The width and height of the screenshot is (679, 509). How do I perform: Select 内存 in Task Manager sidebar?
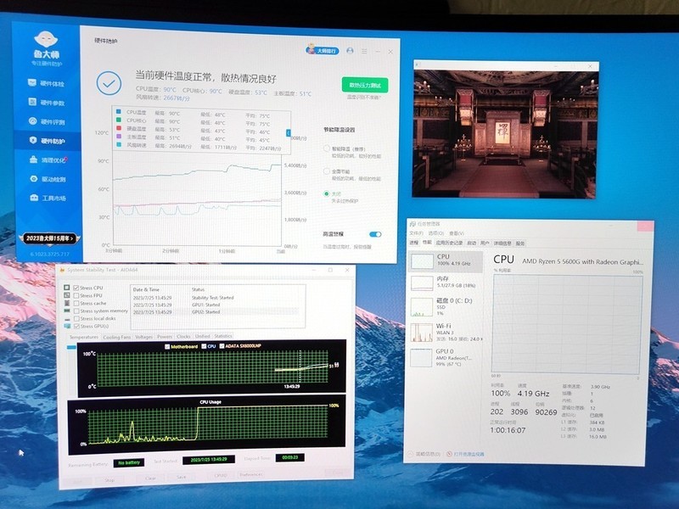pyautogui.click(x=446, y=282)
